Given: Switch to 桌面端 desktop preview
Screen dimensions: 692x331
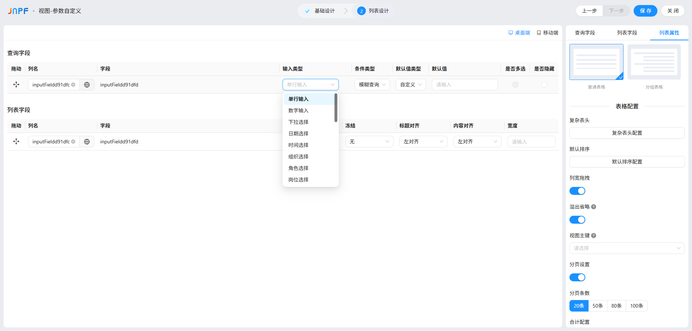Looking at the screenshot, I should click(519, 33).
